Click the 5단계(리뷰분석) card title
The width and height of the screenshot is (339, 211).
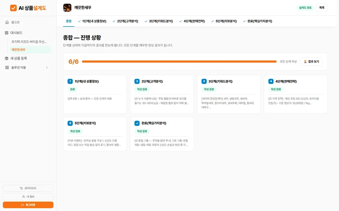point(85,123)
